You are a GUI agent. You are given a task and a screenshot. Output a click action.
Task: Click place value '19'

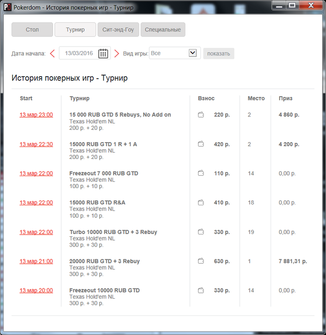click(x=251, y=232)
